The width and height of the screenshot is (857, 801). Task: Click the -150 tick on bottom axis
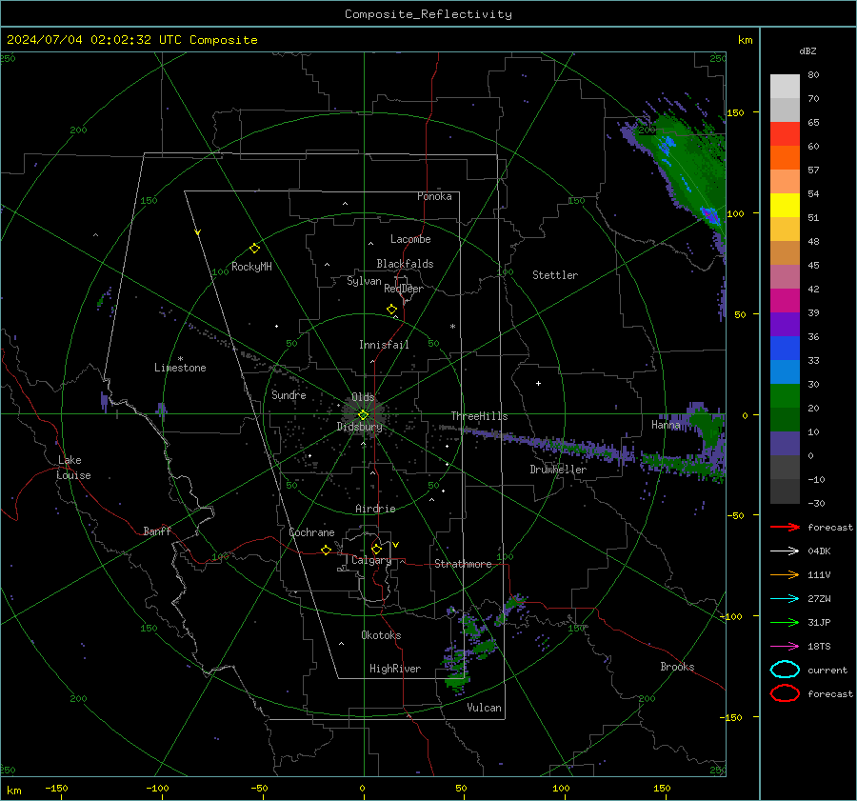click(56, 788)
